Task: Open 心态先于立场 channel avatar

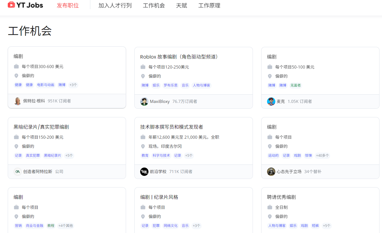Action: (271, 172)
